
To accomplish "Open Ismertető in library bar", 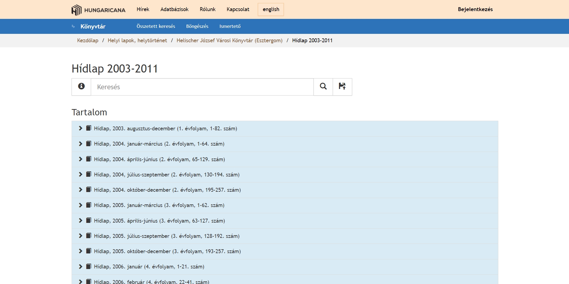I will click(x=230, y=26).
